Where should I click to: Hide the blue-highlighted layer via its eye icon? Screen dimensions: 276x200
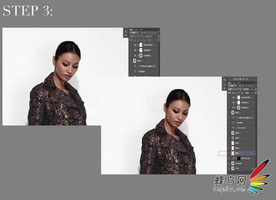229,153
